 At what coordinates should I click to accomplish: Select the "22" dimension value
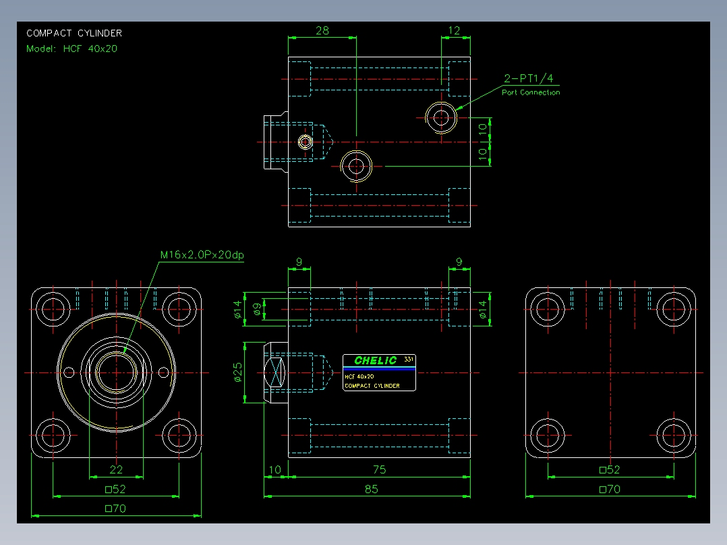pos(116,470)
